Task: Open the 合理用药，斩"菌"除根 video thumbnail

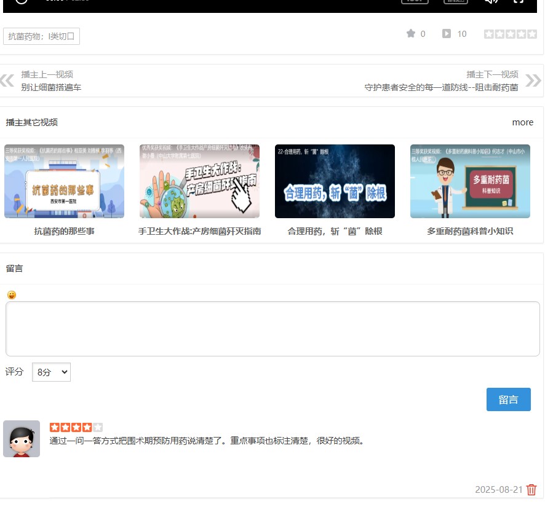Action: pyautogui.click(x=335, y=181)
